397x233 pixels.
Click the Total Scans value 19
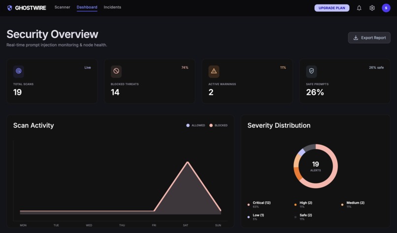coord(17,92)
